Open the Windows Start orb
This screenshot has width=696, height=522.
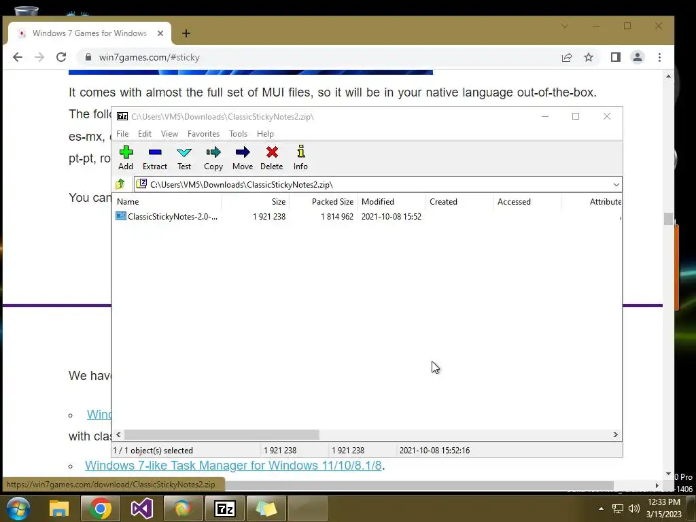coord(18,508)
